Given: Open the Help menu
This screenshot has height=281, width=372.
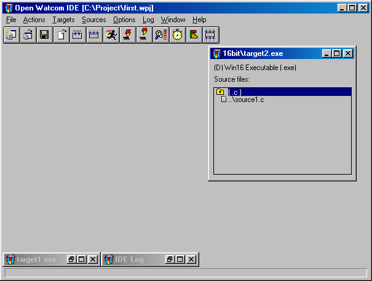Looking at the screenshot, I should 199,20.
